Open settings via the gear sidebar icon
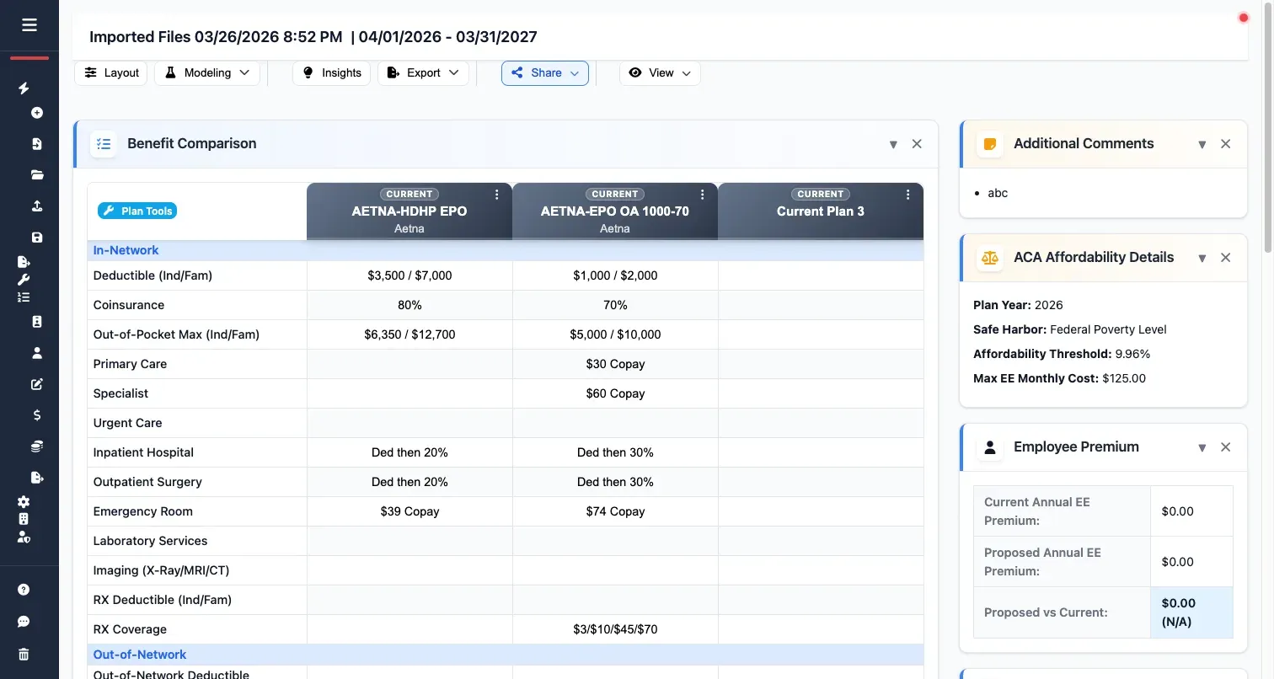The height and width of the screenshot is (679, 1274). click(x=24, y=502)
